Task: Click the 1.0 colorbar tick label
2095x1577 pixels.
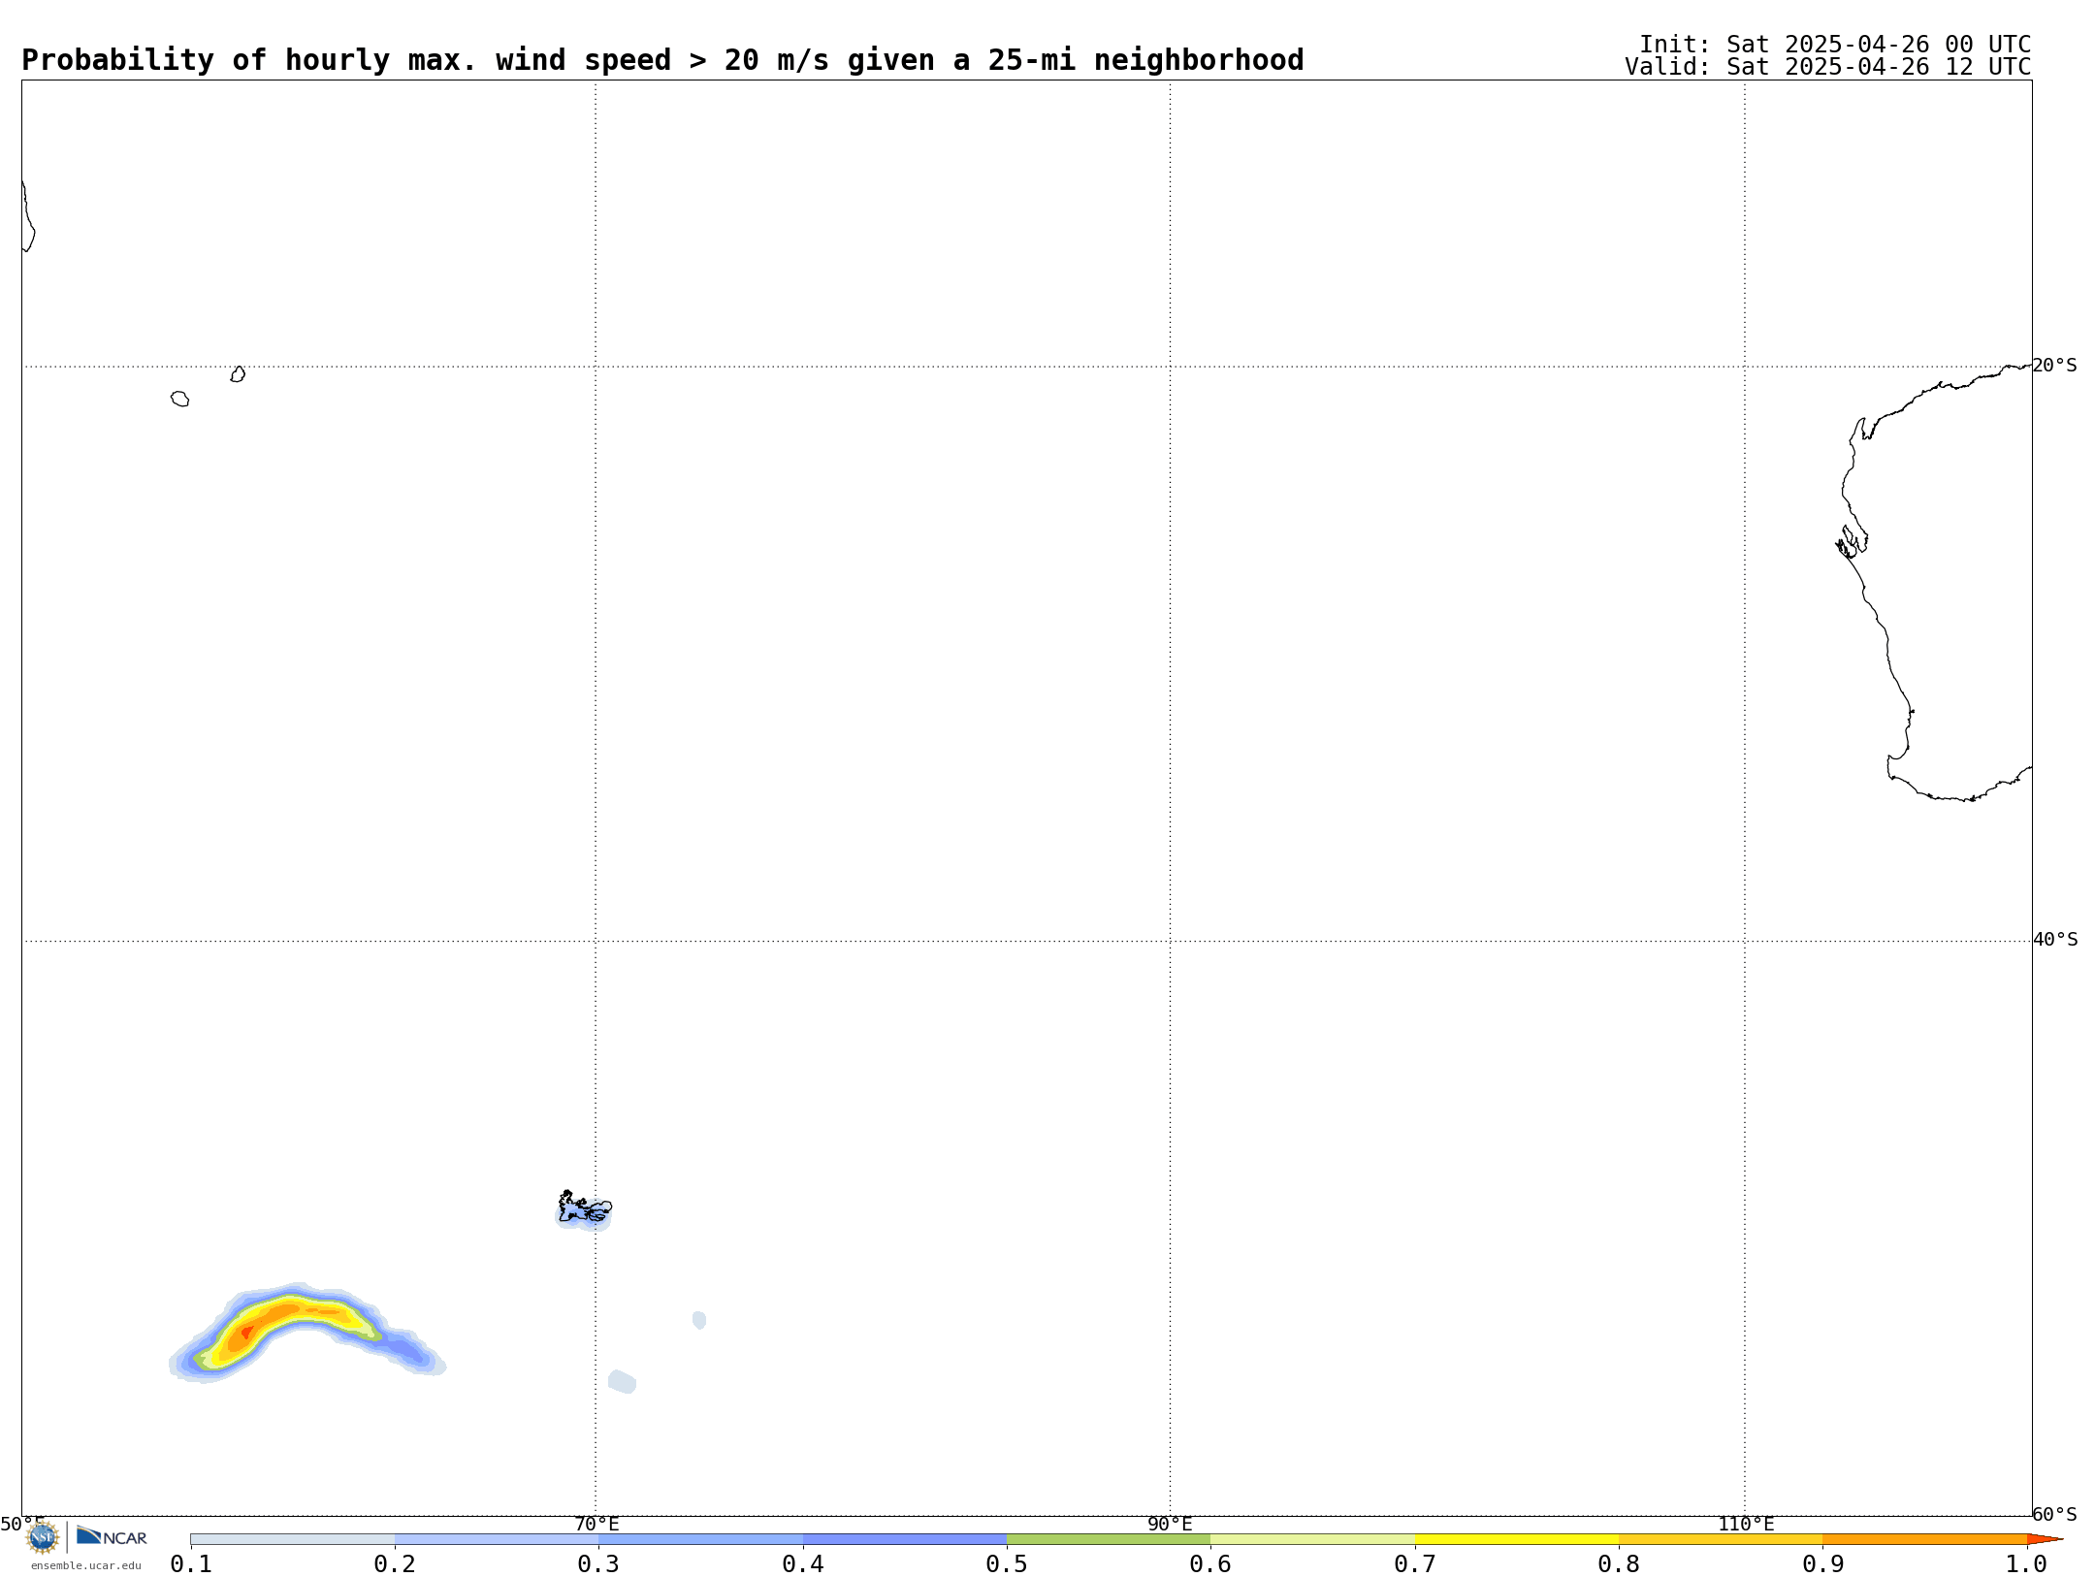Action: coord(2026,1563)
